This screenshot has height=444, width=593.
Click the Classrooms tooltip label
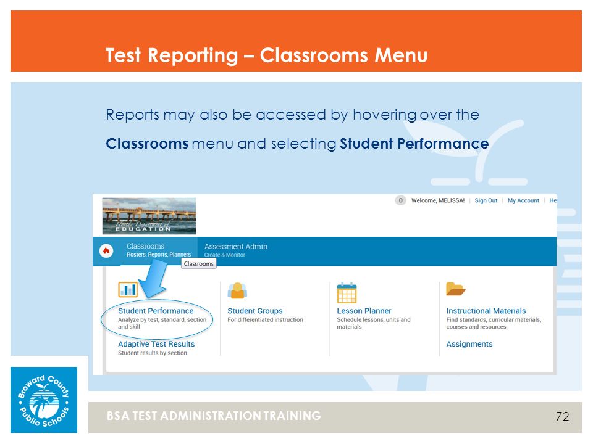199,263
